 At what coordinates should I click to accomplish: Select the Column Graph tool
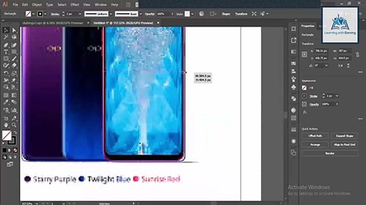click(x=14, y=110)
